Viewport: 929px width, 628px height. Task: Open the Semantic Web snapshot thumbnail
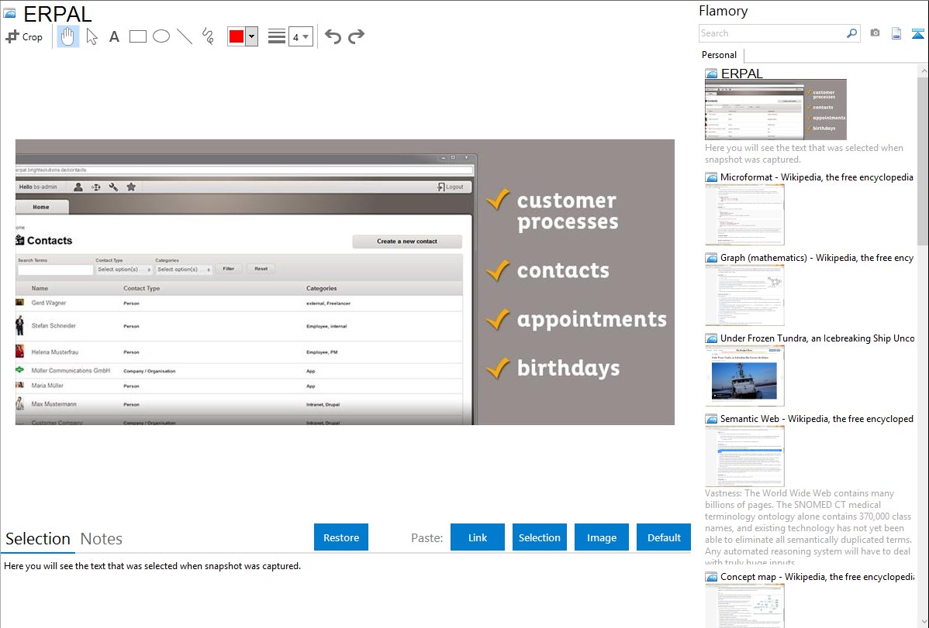point(744,456)
